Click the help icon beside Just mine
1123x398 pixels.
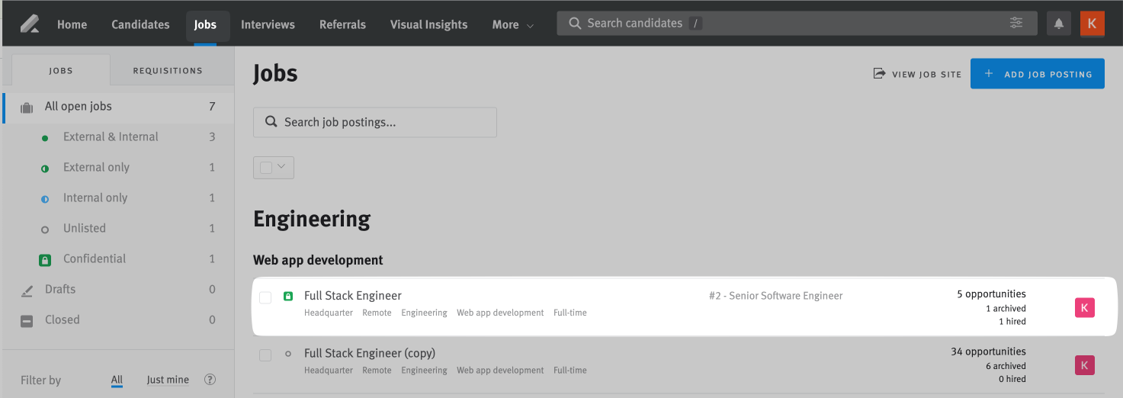click(210, 380)
